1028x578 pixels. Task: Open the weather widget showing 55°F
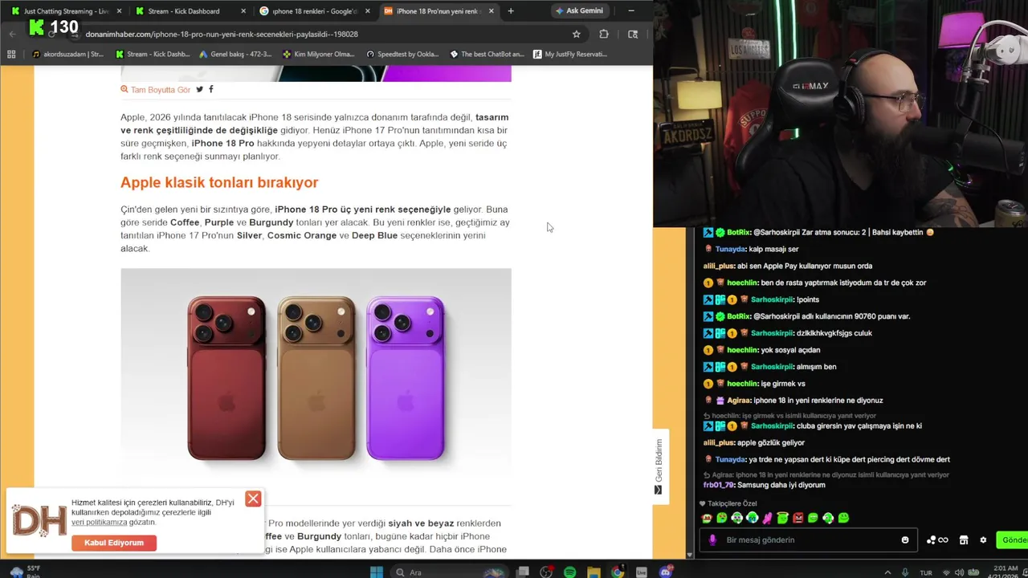[24, 572]
